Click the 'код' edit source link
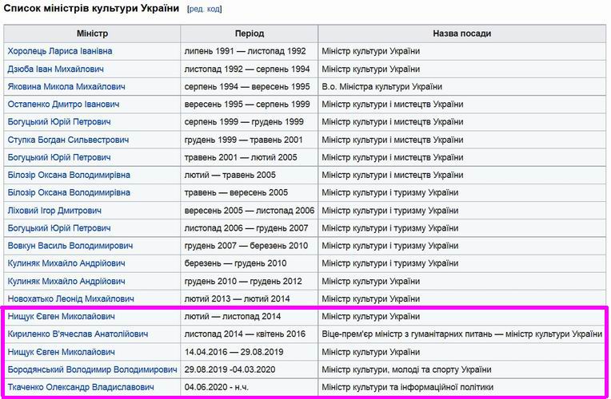Viewport: 611px width, 399px height. pyautogui.click(x=214, y=10)
